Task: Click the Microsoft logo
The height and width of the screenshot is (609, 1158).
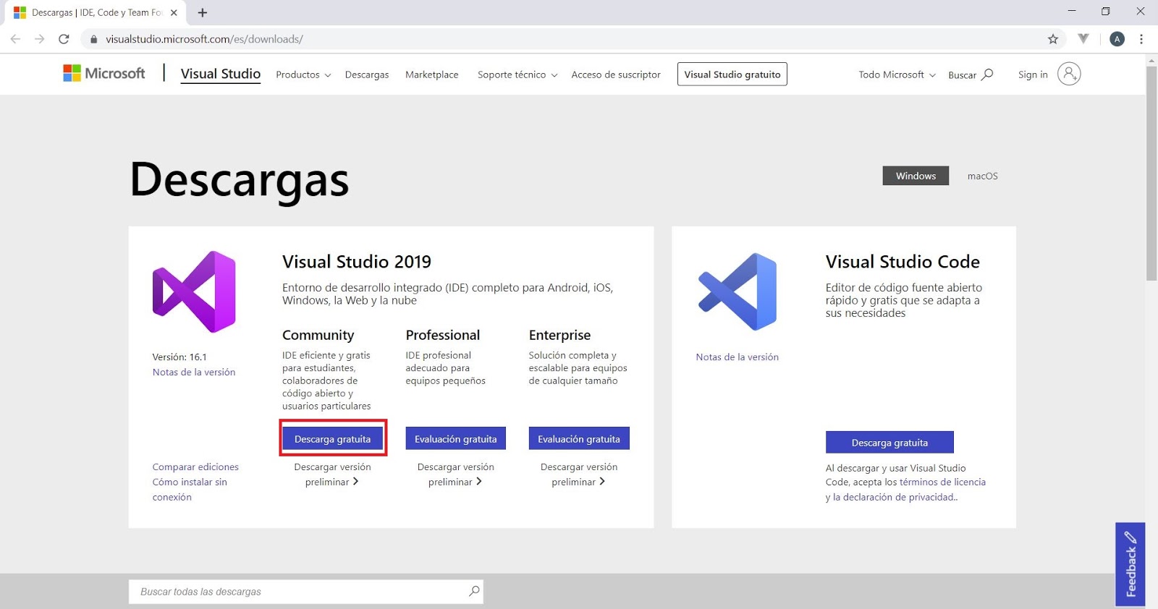Action: (104, 73)
